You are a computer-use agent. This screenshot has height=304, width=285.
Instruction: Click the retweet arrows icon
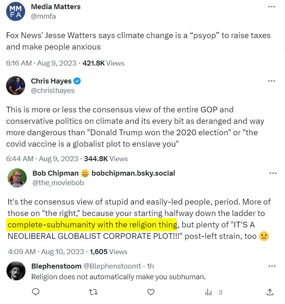(93, 292)
